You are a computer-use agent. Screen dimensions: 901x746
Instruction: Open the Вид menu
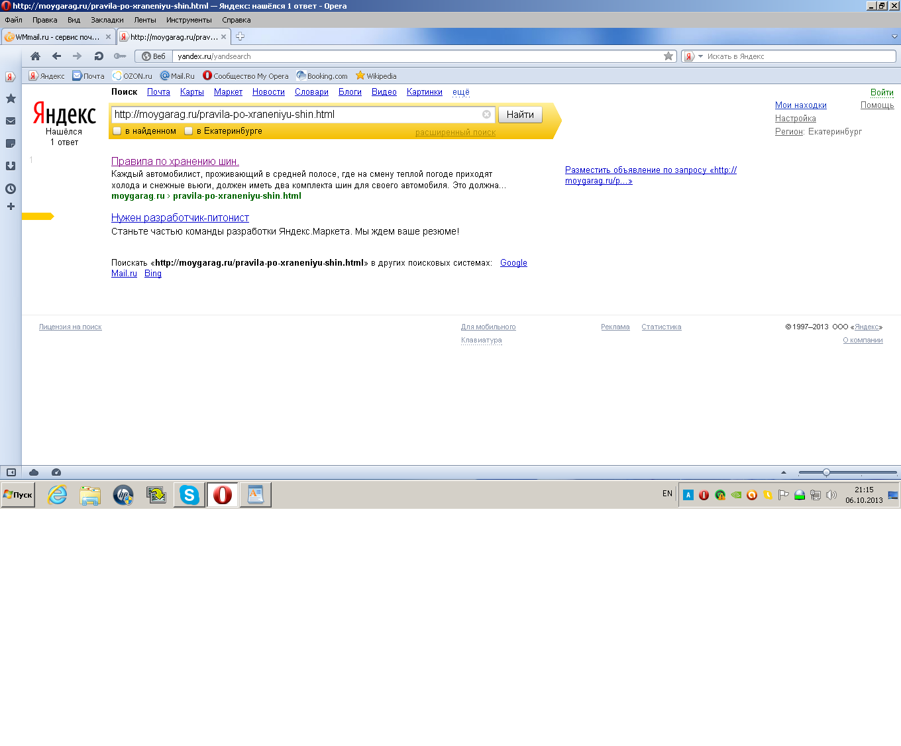[74, 20]
